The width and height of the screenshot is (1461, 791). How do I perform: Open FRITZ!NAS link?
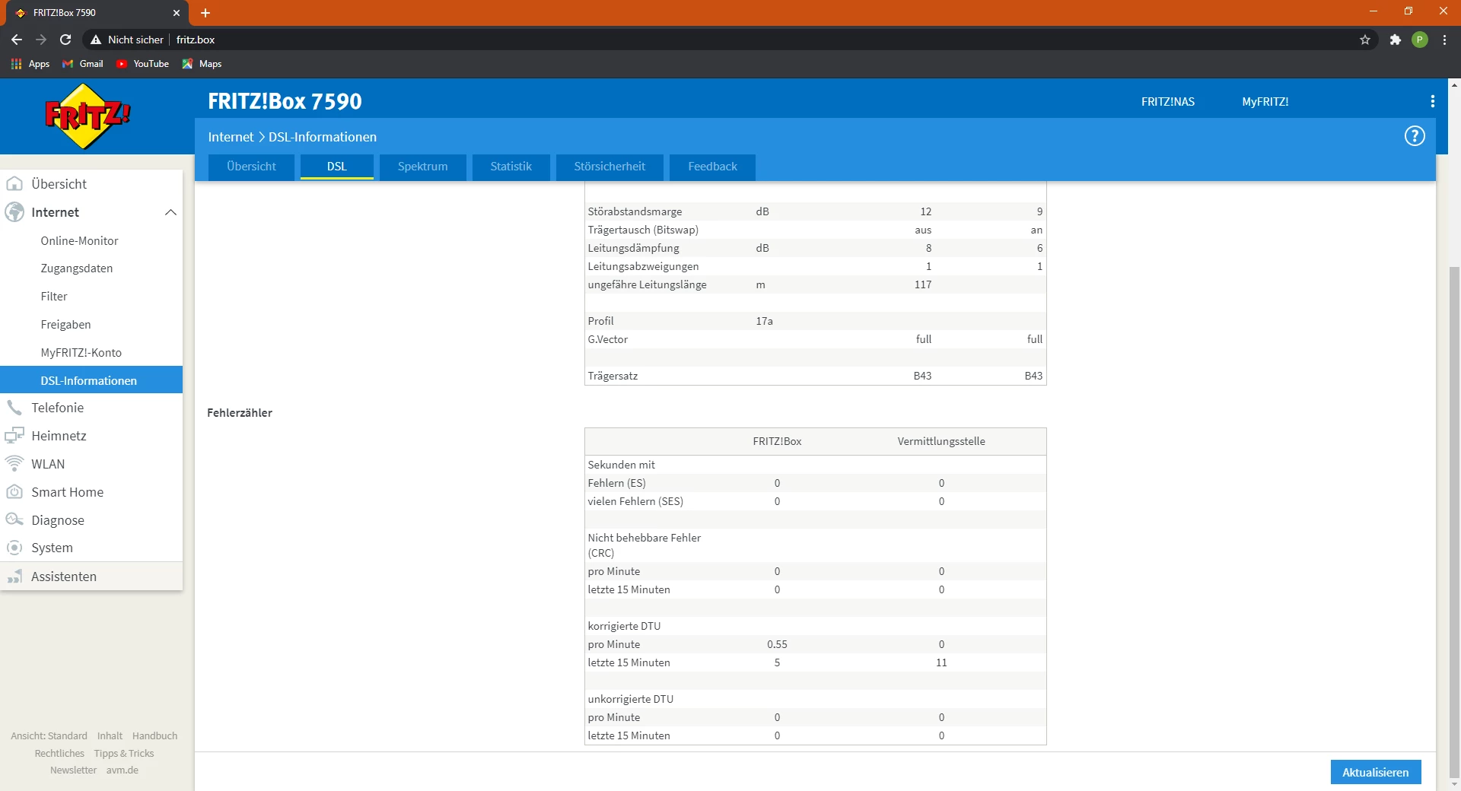1168,102
